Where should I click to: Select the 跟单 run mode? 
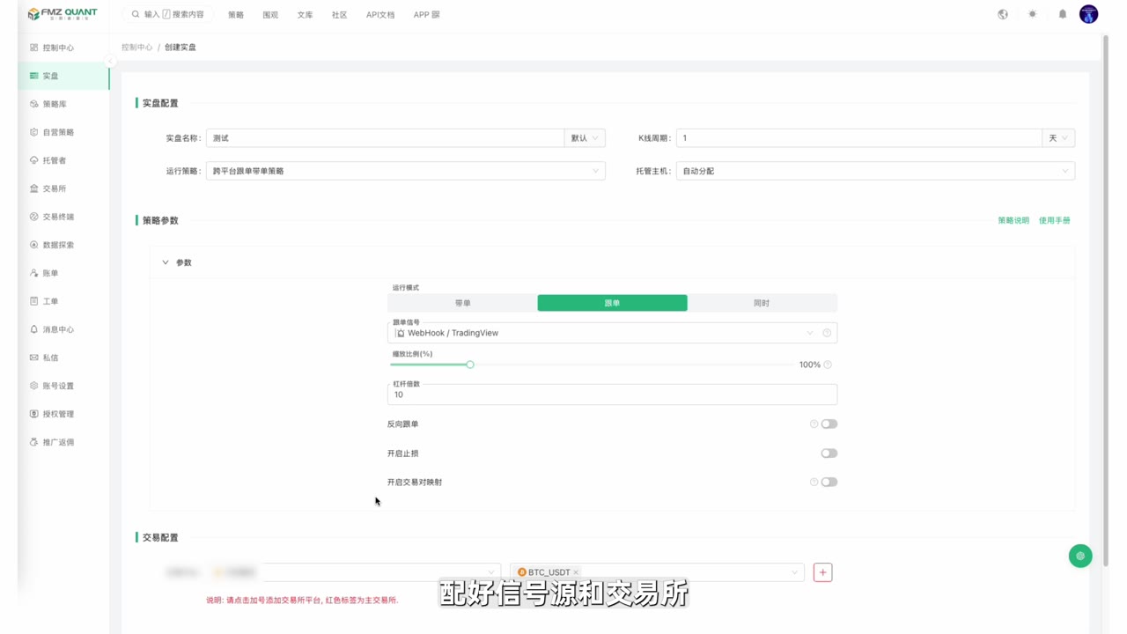pos(613,303)
